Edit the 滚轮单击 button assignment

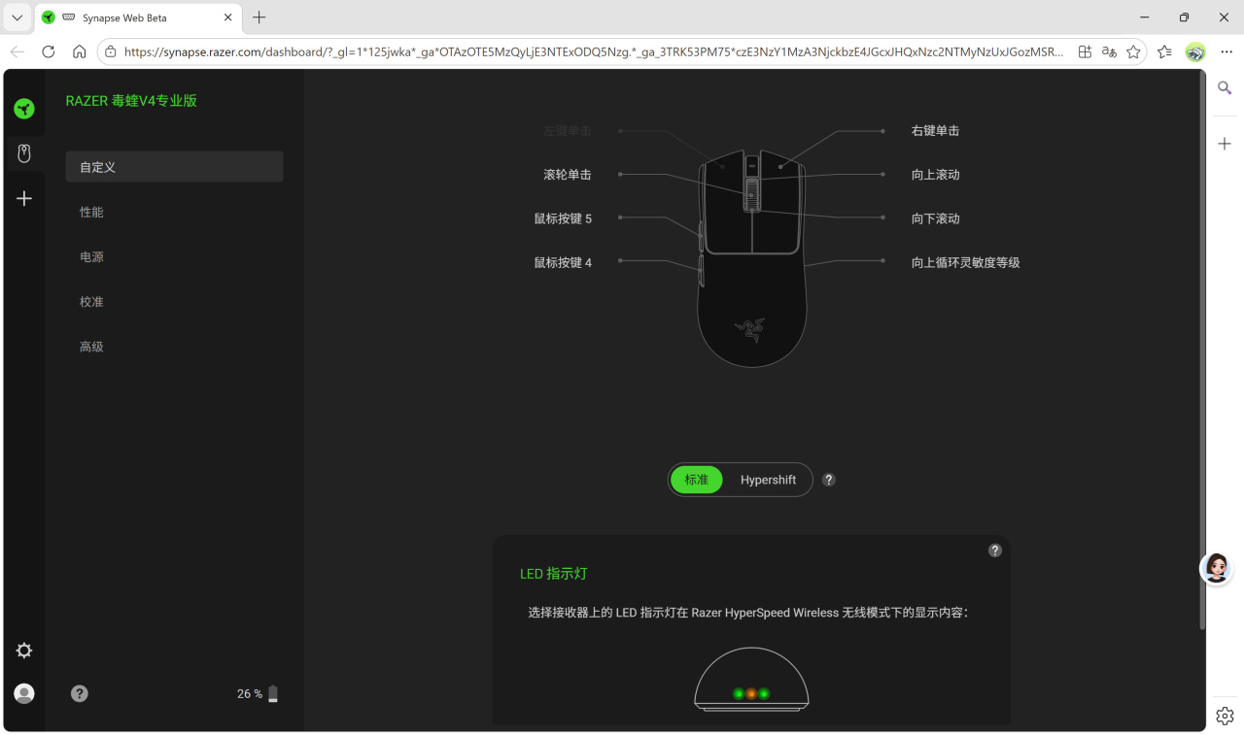pos(568,175)
